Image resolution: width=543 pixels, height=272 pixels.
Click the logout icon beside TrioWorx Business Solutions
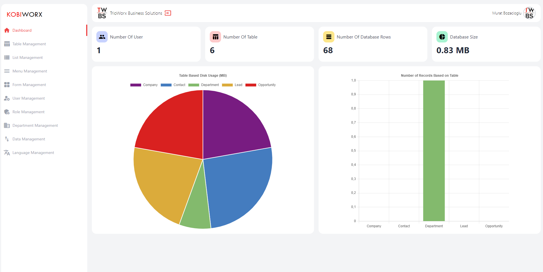[x=168, y=13]
